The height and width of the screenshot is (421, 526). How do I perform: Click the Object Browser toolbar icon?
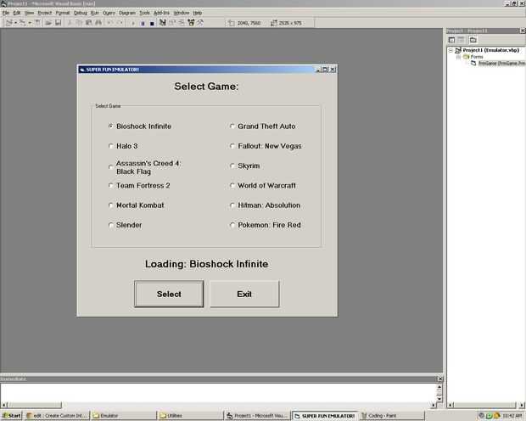(191, 23)
